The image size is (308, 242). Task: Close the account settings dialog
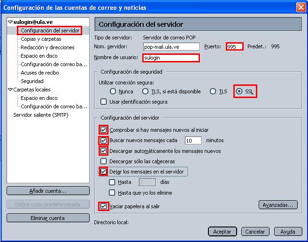(x=301, y=8)
